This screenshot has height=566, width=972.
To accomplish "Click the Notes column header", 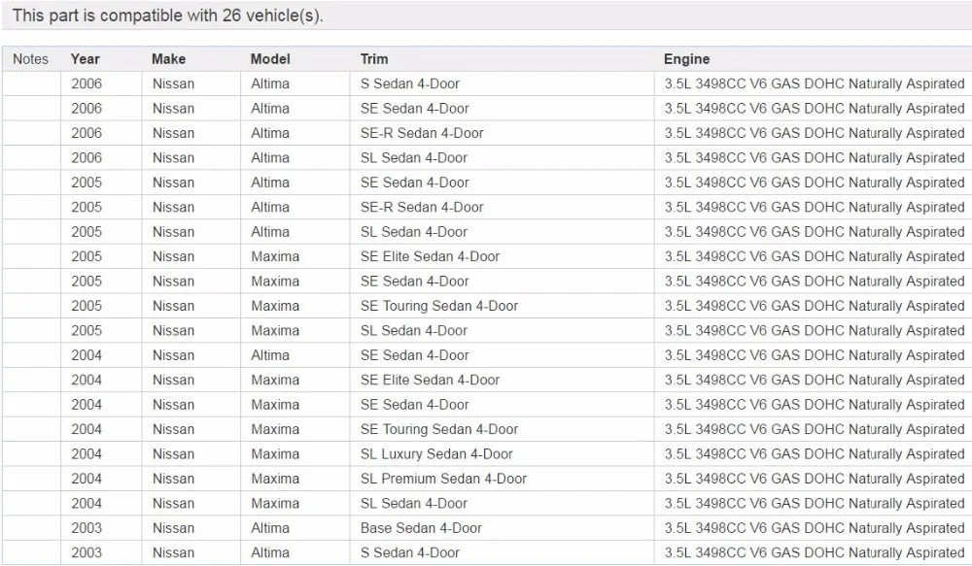I will click(x=30, y=59).
